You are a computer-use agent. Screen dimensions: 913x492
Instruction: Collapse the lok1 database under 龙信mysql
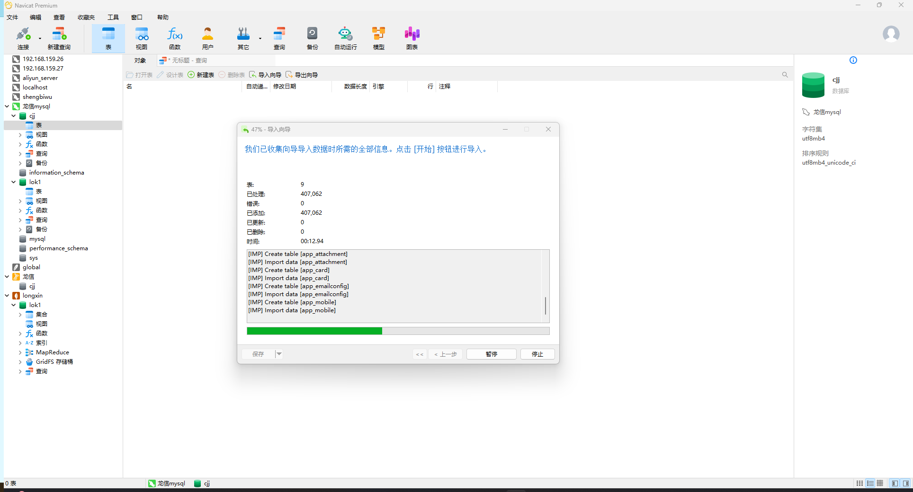14,182
